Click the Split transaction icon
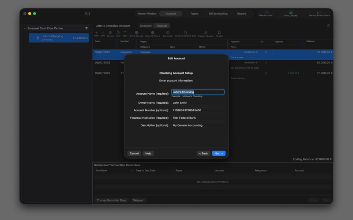The image size is (353, 220). pyautogui.click(x=125, y=33)
